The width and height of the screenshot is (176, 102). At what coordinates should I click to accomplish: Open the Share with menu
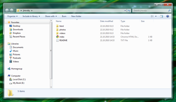[51, 16]
